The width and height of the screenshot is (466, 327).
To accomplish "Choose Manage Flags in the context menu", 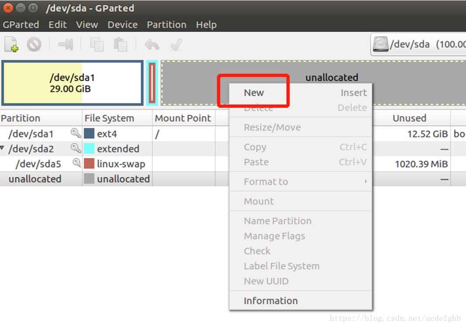I will pyautogui.click(x=301, y=236).
